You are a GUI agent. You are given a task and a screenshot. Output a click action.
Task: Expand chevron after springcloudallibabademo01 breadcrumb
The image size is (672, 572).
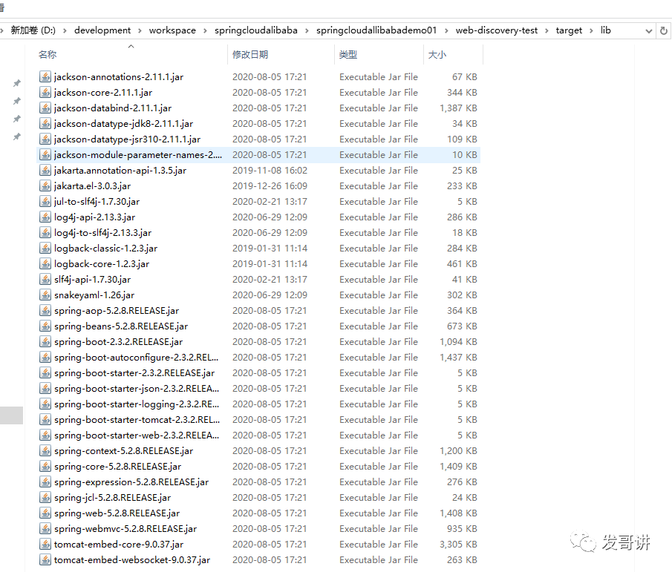446,31
